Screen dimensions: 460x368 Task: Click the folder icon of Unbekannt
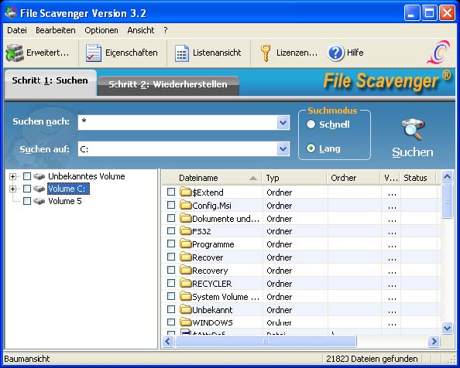pos(185,309)
